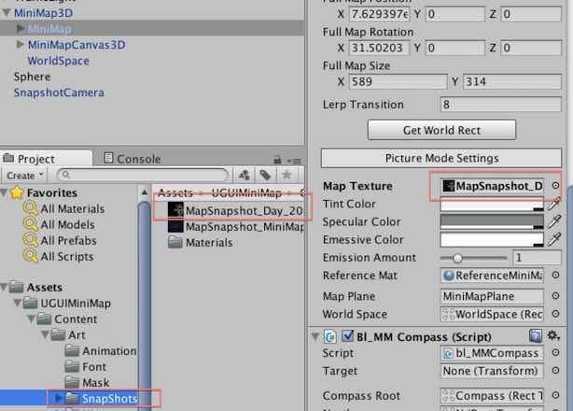The width and height of the screenshot is (573, 411).
Task: Expand SnapShots folder arrow
Action: coord(59,398)
